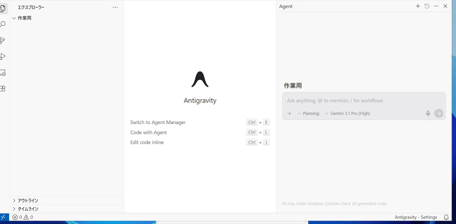456x224 pixels.
Task: Focus the Ask anything chat input
Action: (364, 101)
